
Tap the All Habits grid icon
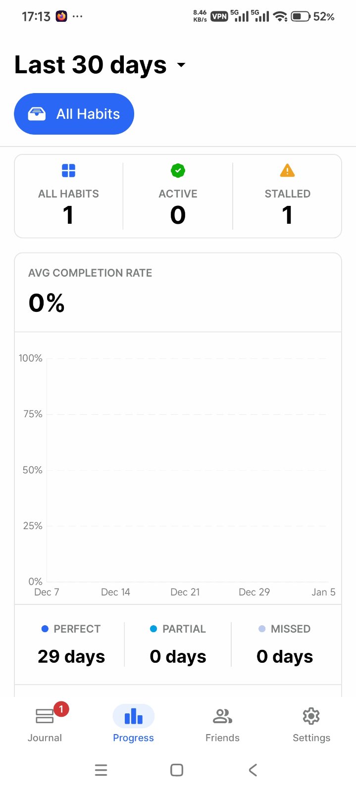pos(68,171)
